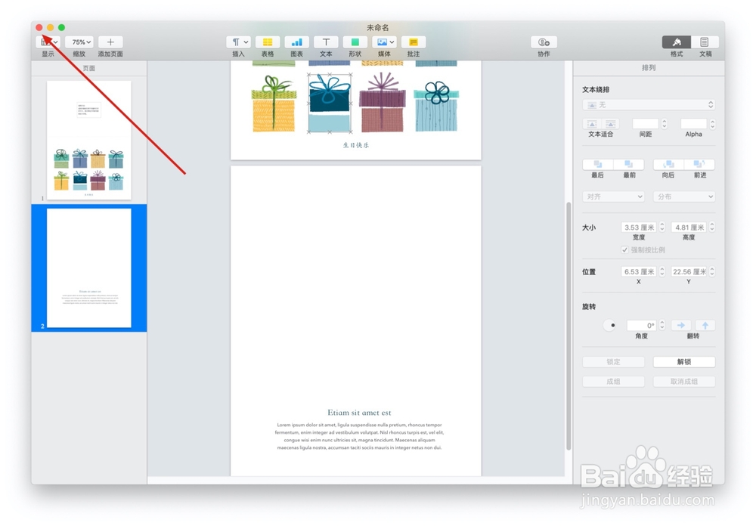Click the 图表 chart icon
This screenshot has height=526, width=756.
coord(296,42)
